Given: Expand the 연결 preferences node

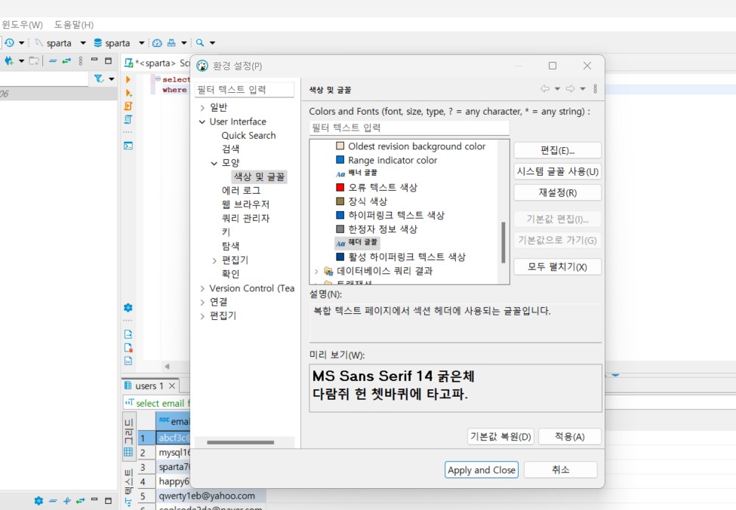Looking at the screenshot, I should (x=202, y=303).
